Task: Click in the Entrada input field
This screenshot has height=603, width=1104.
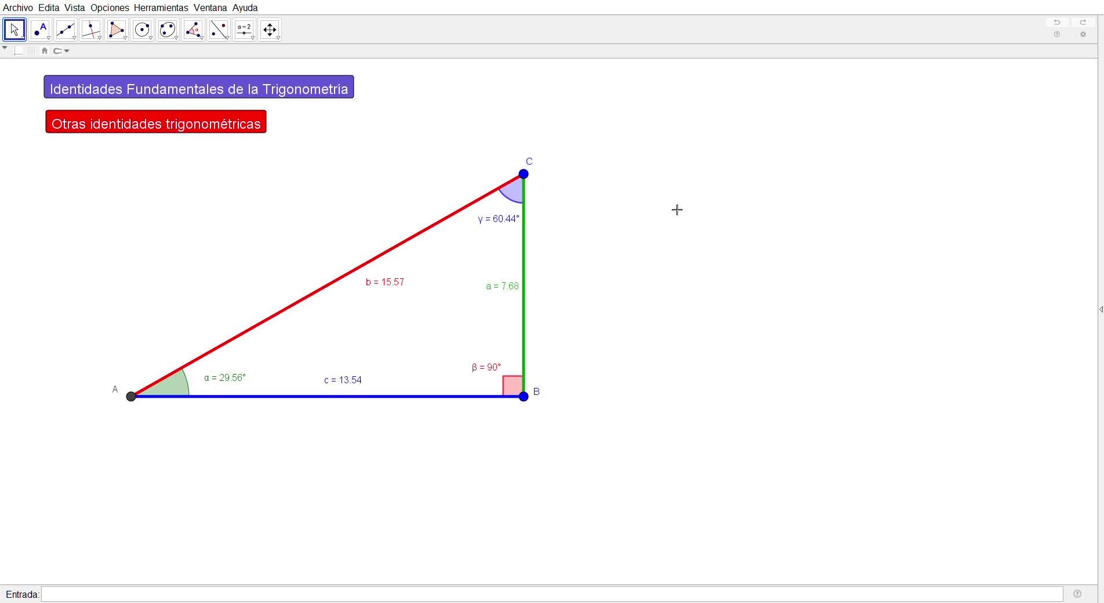Action: click(552, 594)
